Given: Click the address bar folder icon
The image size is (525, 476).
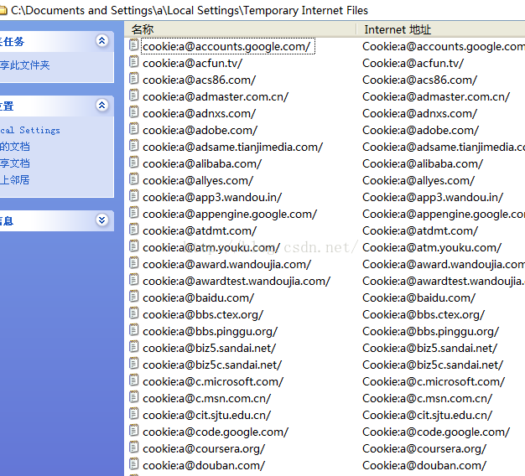Looking at the screenshot, I should [3, 10].
